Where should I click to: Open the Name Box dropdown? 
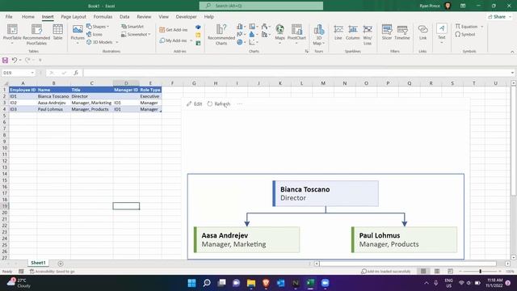point(32,73)
